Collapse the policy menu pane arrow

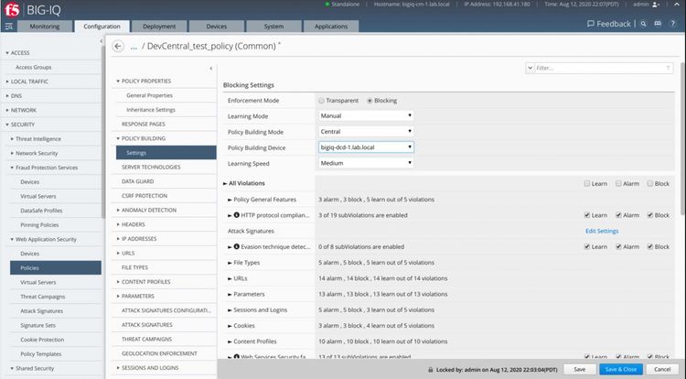[211, 69]
